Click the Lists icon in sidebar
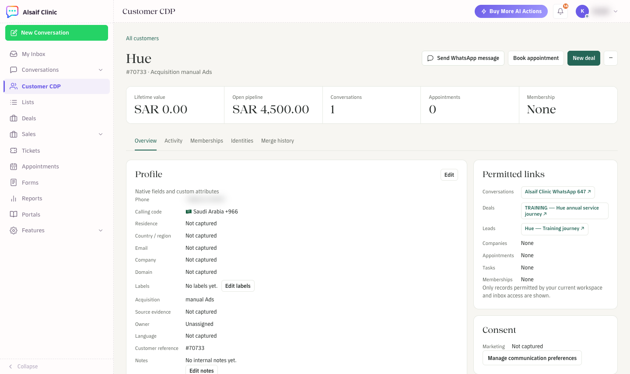 point(14,102)
